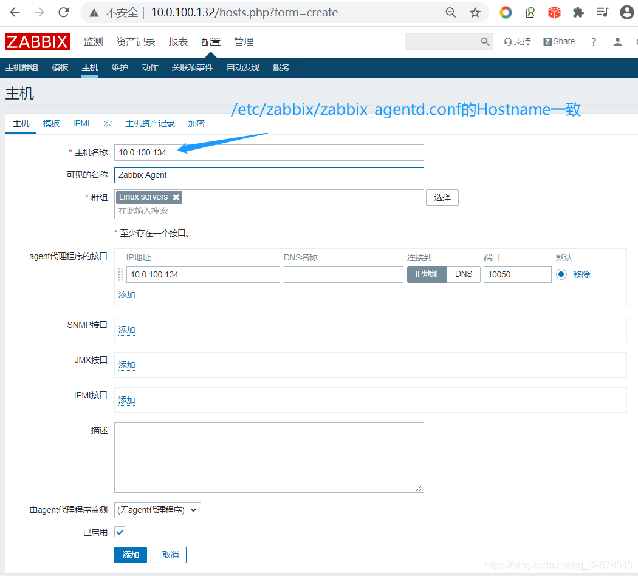Image resolution: width=638 pixels, height=576 pixels.
Task: Click the 端口 field showing 10050
Action: pos(517,274)
